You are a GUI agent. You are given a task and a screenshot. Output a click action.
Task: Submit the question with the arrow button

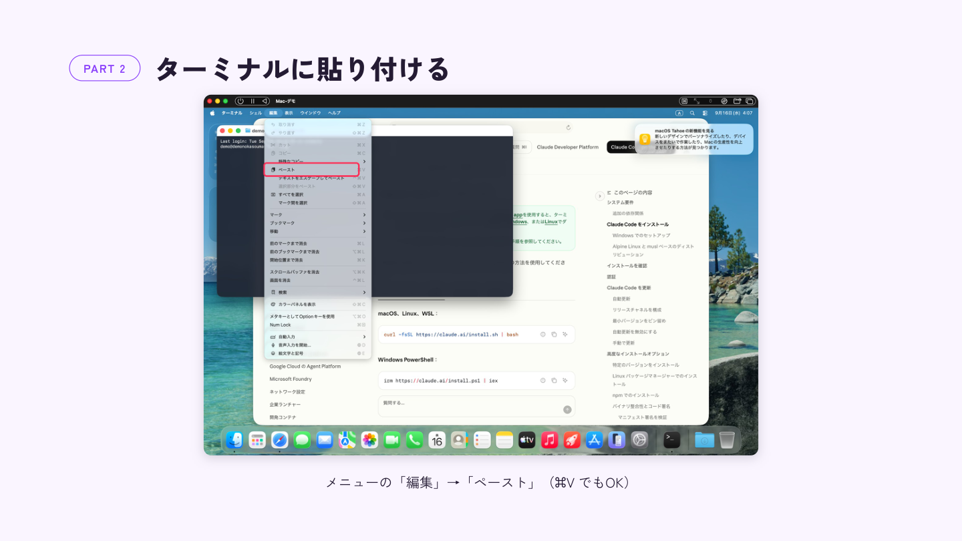[567, 409]
